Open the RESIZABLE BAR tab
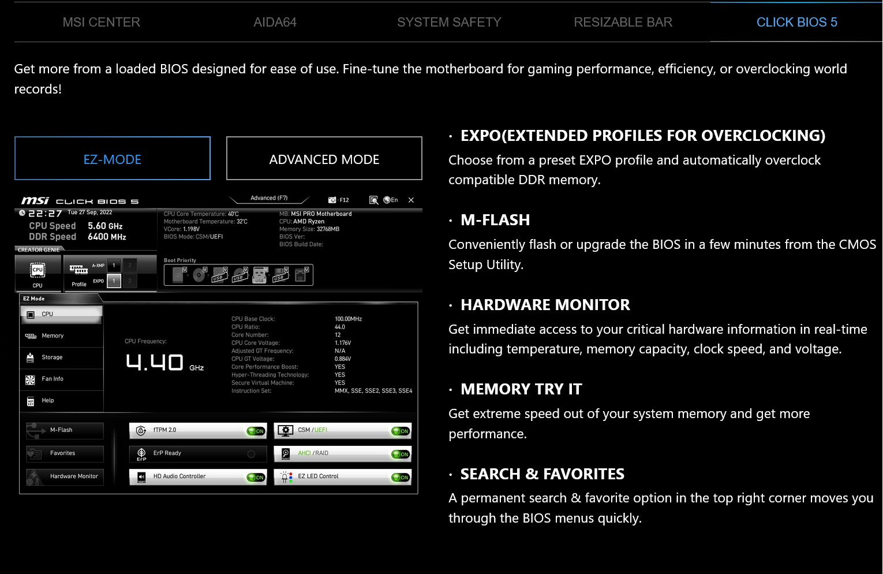The width and height of the screenshot is (883, 574). point(623,22)
